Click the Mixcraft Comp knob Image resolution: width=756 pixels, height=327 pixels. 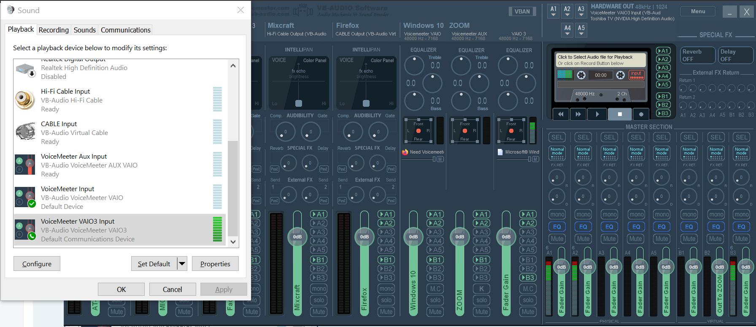(x=286, y=132)
